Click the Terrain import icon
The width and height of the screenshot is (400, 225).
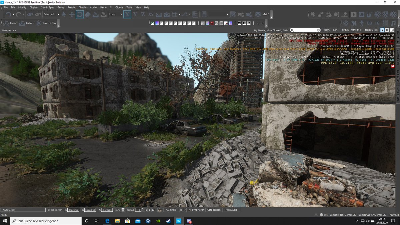pyautogui.click(x=6, y=23)
